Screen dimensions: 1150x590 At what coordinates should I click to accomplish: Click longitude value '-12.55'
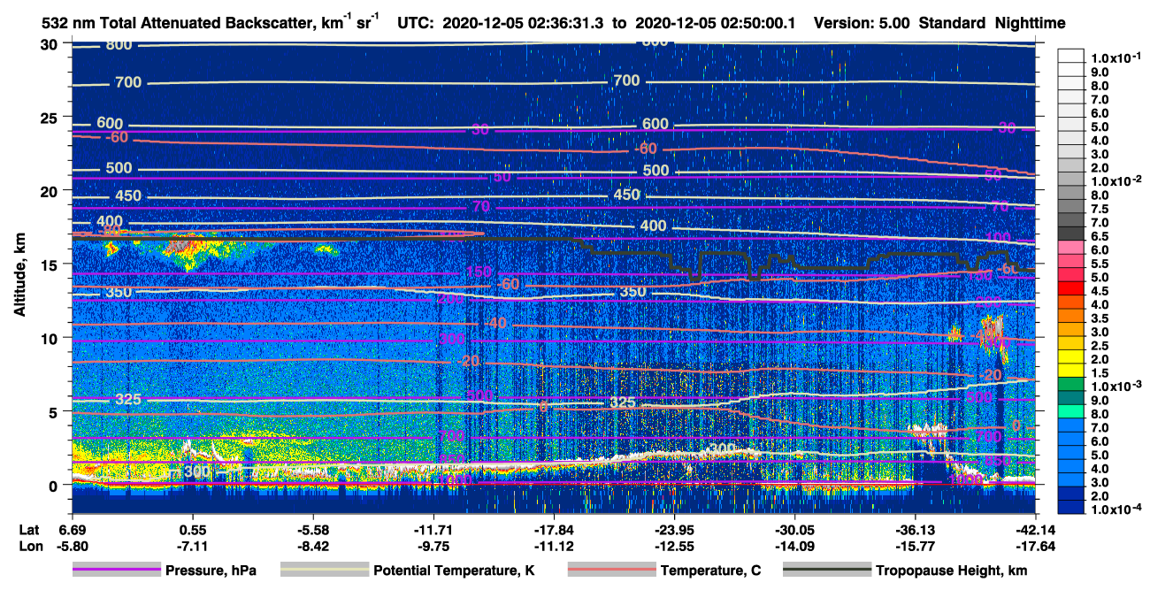674,546
